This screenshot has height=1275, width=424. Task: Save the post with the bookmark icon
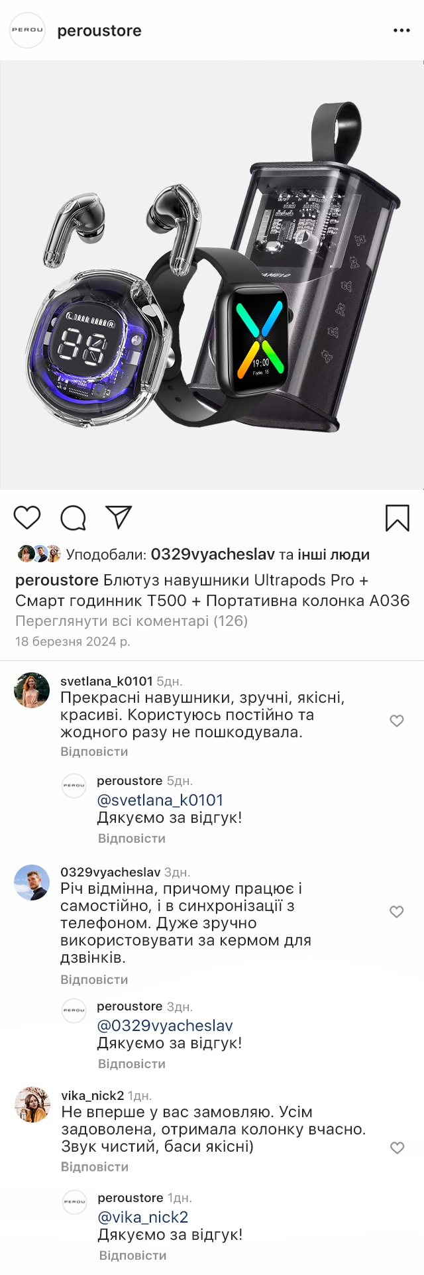coord(397,518)
